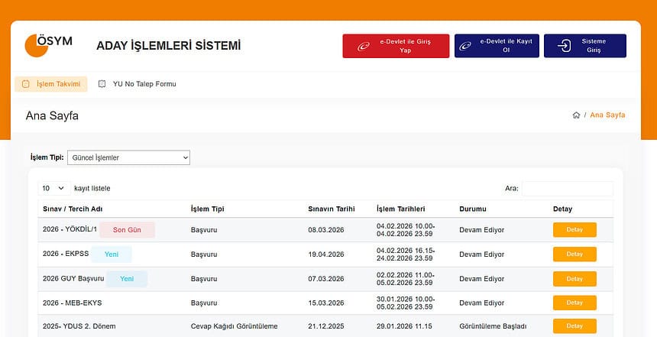Open the İşlem Takvimi tab
Image resolution: width=657 pixels, height=337 pixels.
[51, 84]
